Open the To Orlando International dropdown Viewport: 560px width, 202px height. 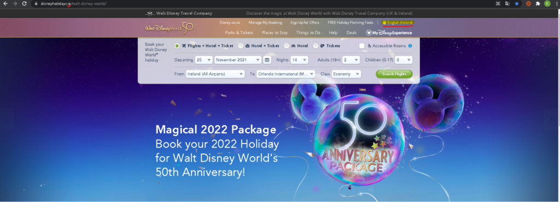(x=285, y=74)
